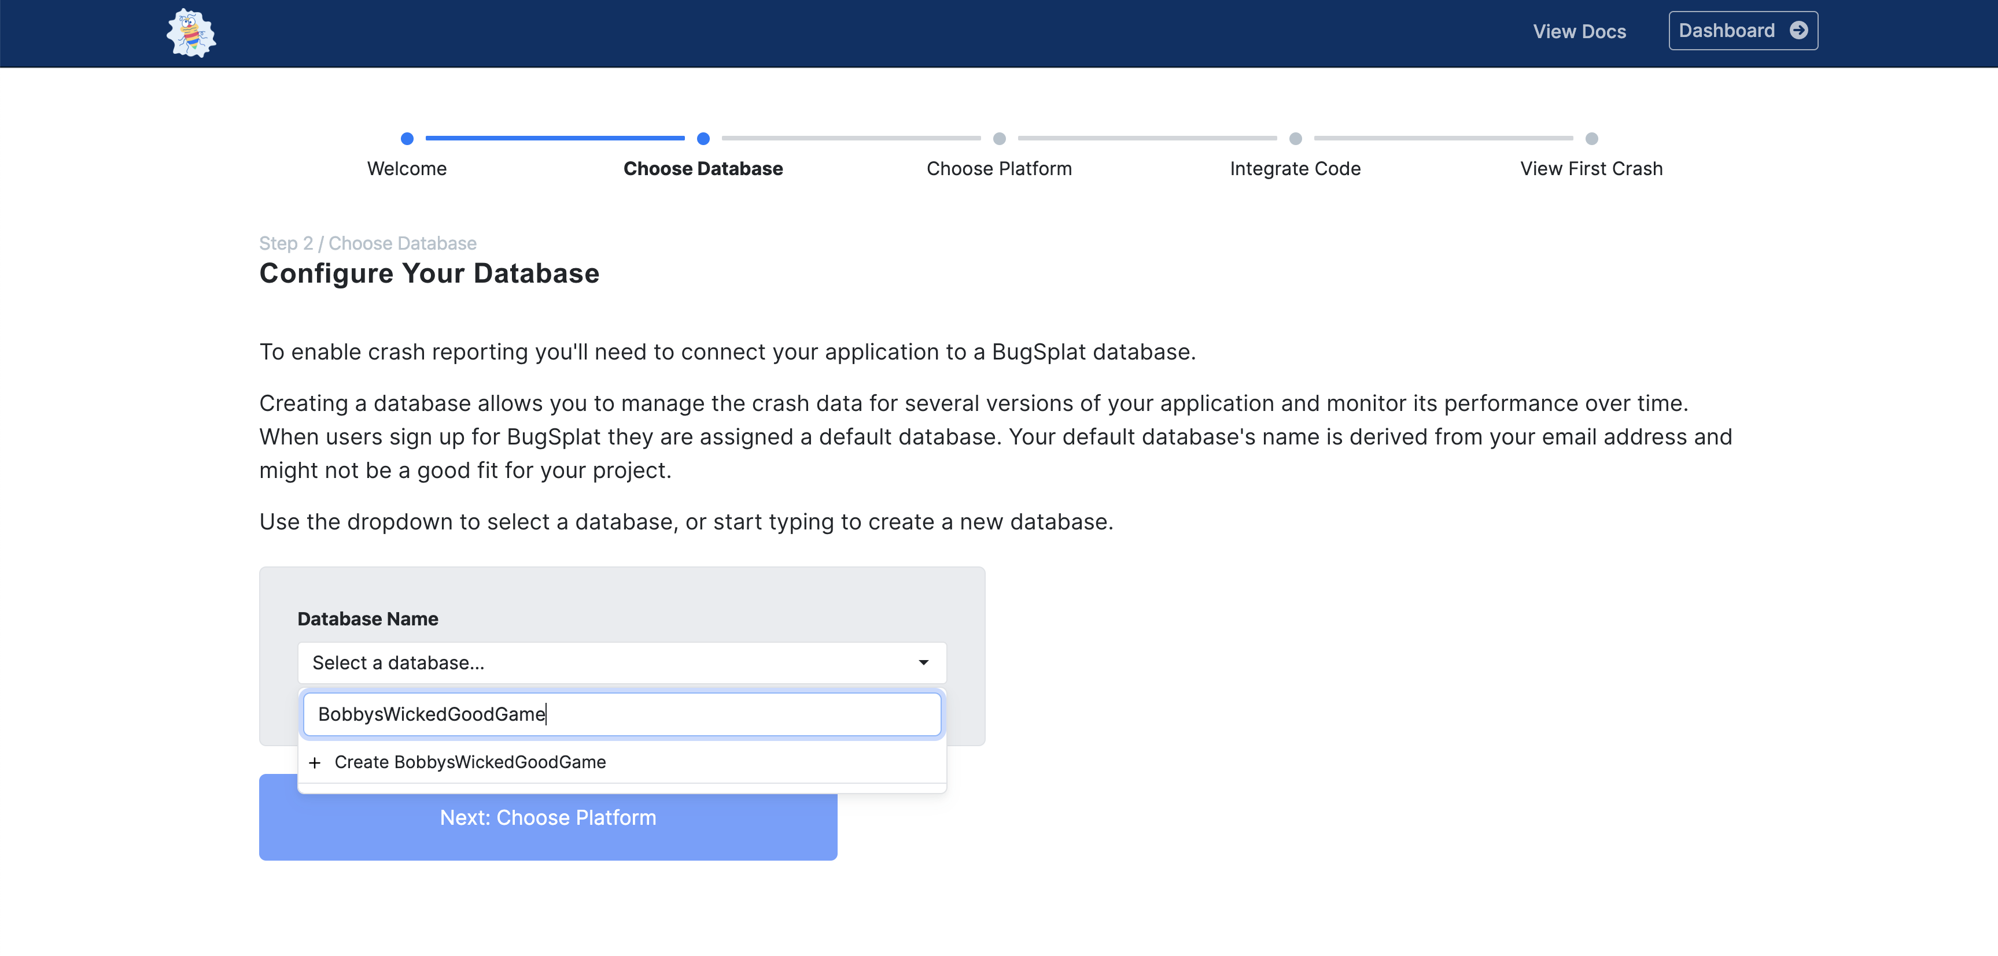Click the Choose Platform step dot
The height and width of the screenshot is (956, 1998).
tap(999, 139)
